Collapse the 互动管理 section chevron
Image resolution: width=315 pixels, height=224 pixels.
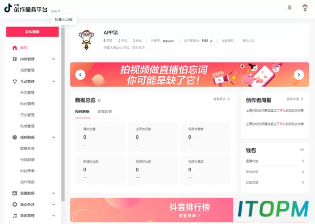[54, 81]
